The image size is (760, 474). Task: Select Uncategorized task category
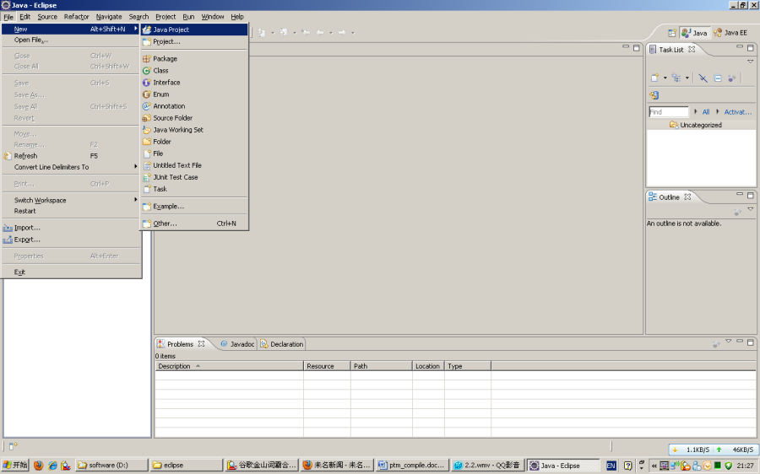pos(700,125)
